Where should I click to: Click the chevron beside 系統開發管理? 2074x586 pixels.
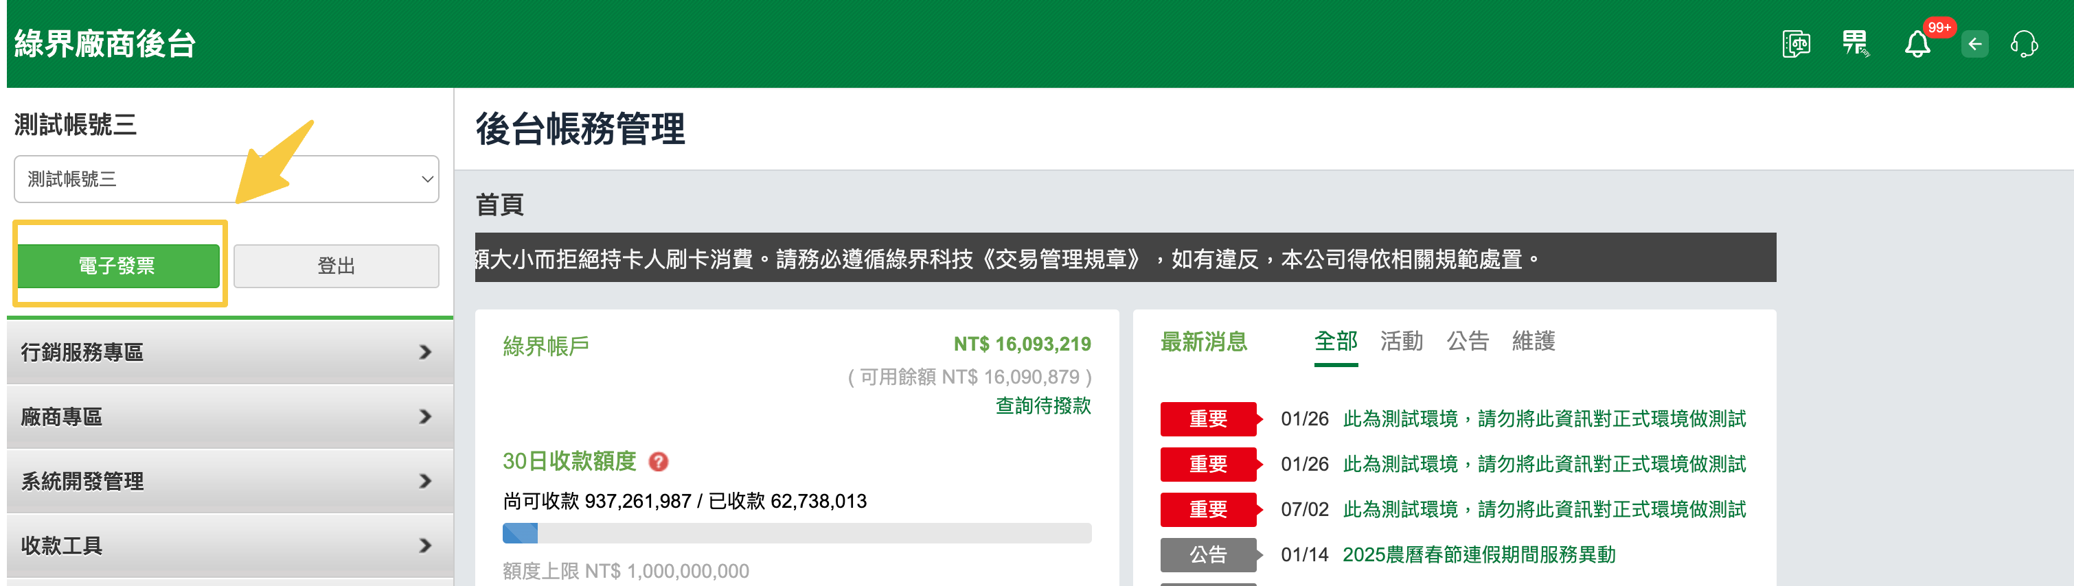(425, 480)
